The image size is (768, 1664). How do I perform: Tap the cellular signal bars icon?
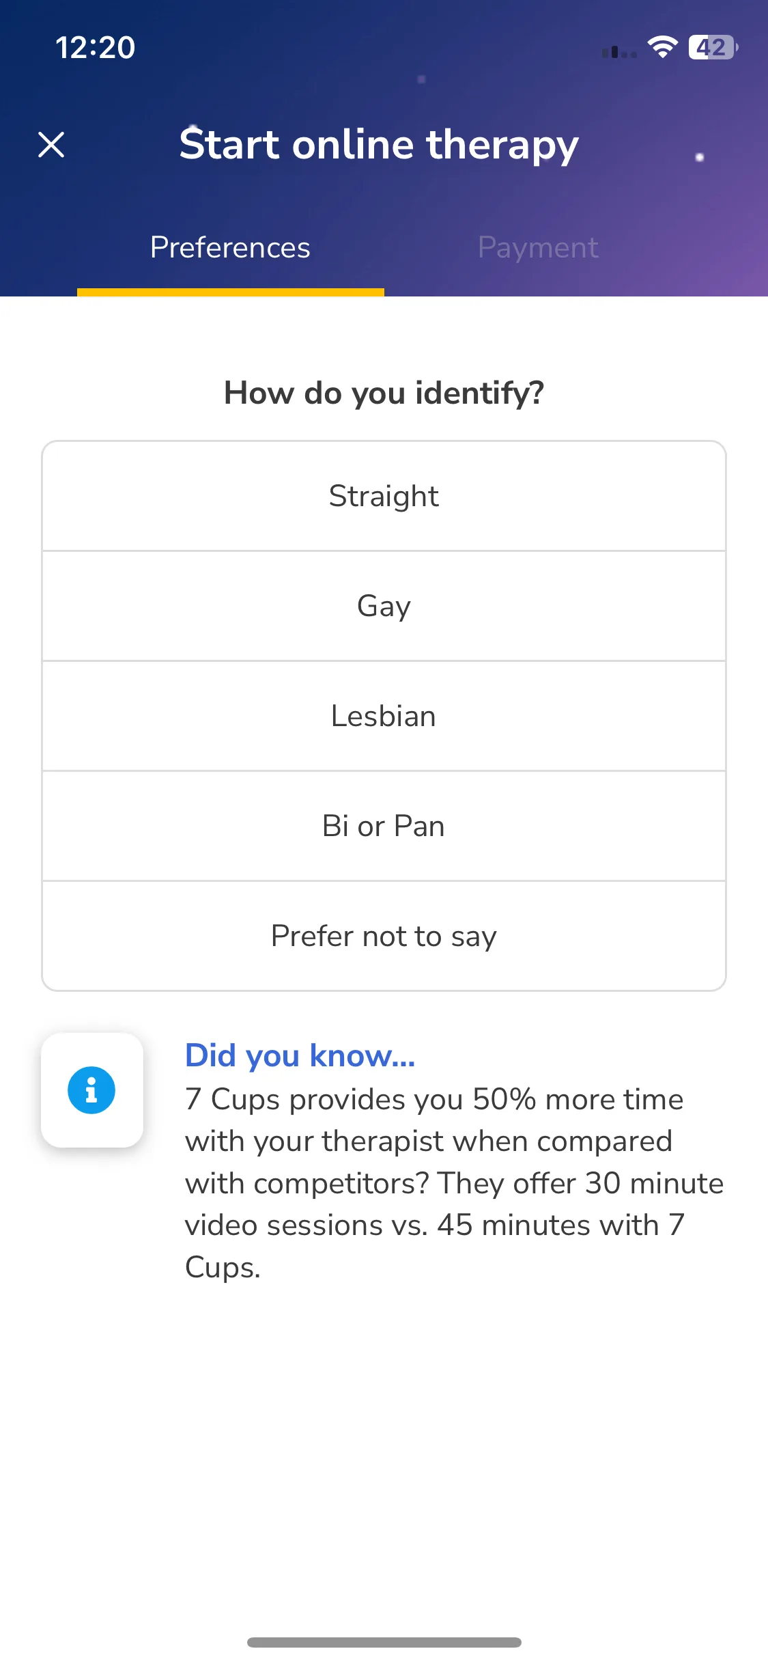click(x=619, y=51)
